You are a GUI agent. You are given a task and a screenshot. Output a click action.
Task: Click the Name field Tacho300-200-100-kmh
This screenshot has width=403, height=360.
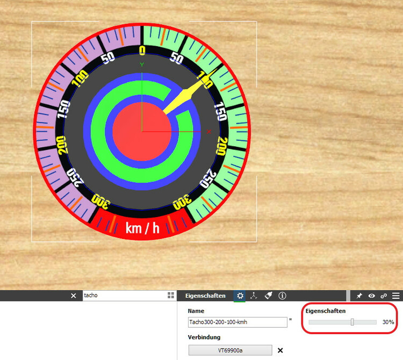(238, 322)
